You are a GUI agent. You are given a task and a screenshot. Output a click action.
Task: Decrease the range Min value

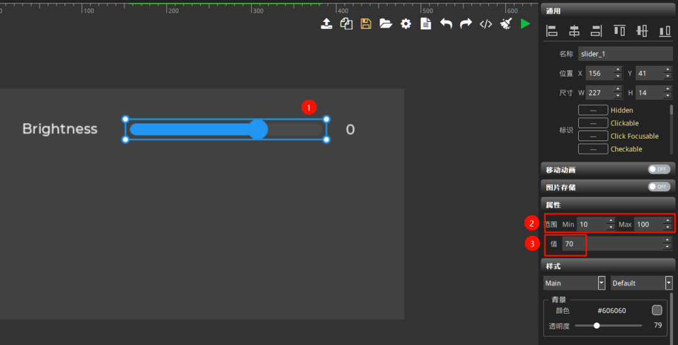611,228
